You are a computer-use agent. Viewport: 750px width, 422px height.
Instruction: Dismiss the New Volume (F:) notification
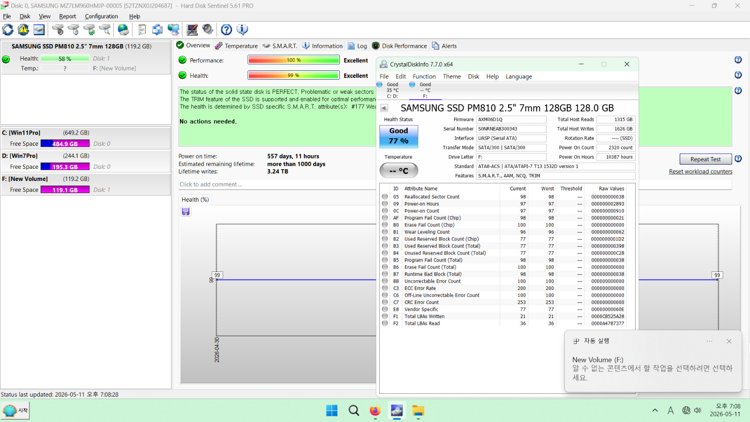tap(729, 341)
